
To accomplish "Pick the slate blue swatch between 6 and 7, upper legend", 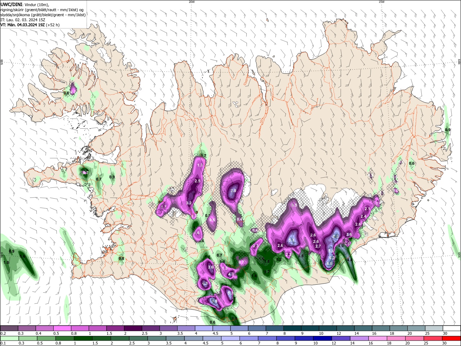I will click(257, 328).
